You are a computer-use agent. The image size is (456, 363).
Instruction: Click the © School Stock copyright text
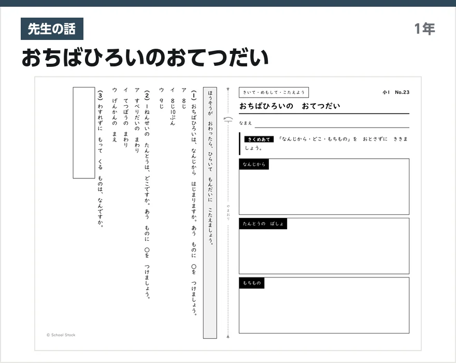[61, 335]
